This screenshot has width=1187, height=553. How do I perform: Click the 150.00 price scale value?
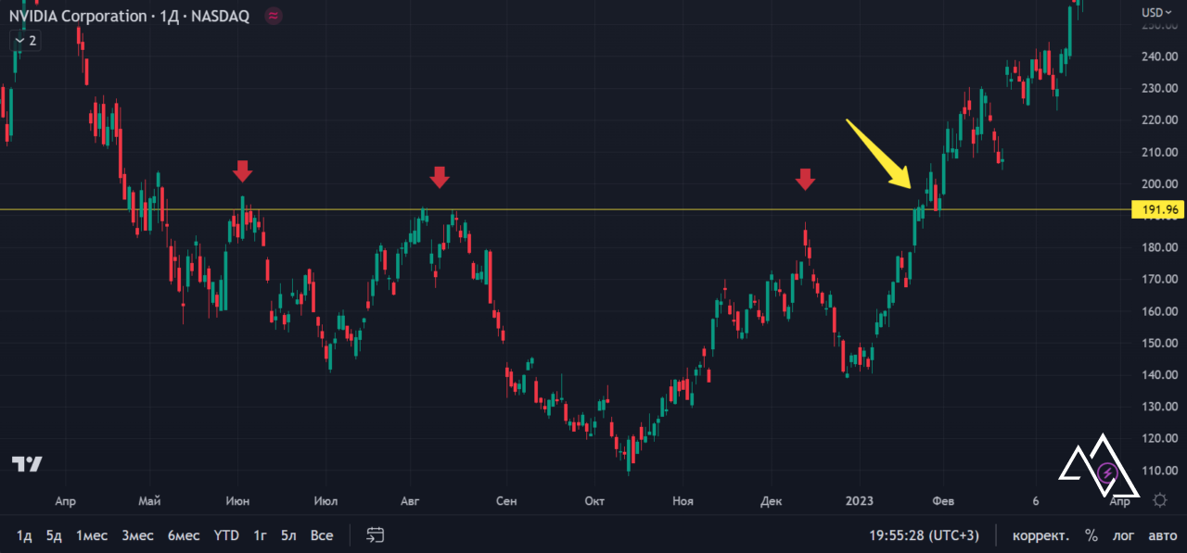[x=1159, y=343]
